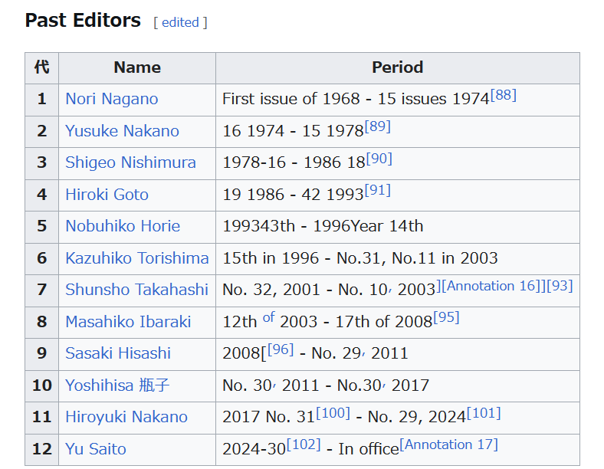Select the Shunsho Takahashi link
Image resolution: width=604 pixels, height=469 pixels.
[x=136, y=290]
